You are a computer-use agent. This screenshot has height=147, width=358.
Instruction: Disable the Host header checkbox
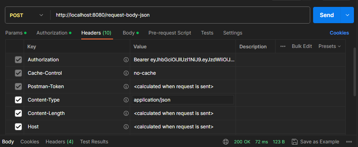18,127
